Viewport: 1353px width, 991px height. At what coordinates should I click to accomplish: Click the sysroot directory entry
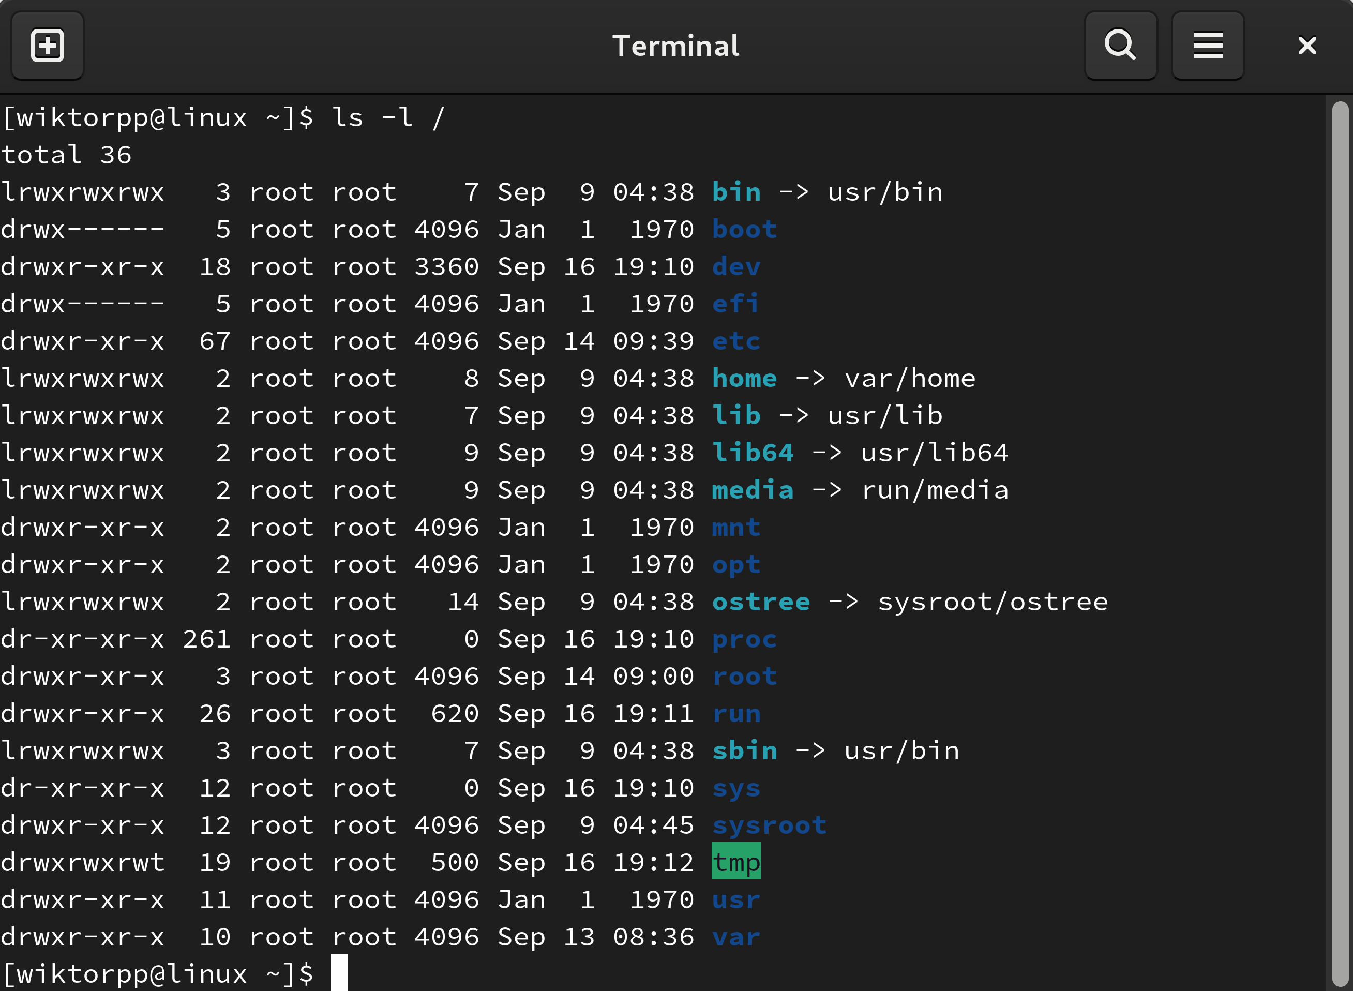pyautogui.click(x=769, y=825)
